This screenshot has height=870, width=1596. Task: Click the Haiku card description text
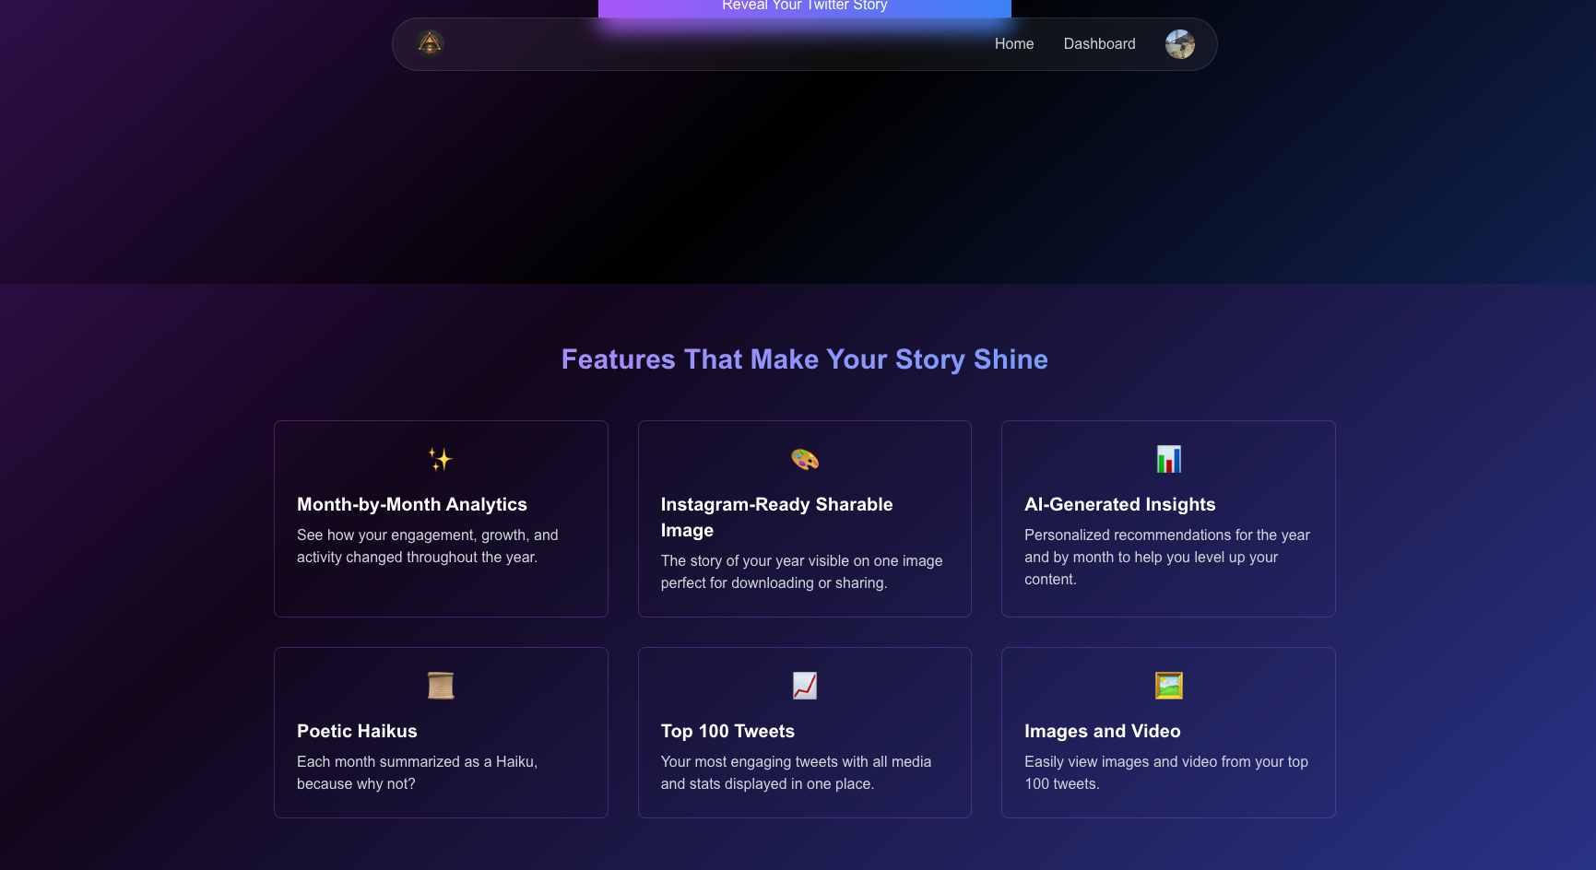point(418,772)
